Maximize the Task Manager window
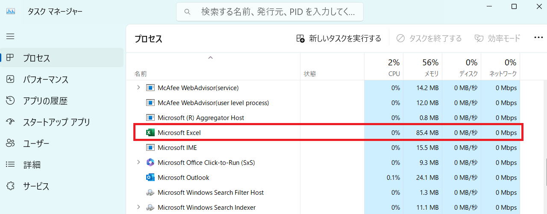 coord(514,6)
